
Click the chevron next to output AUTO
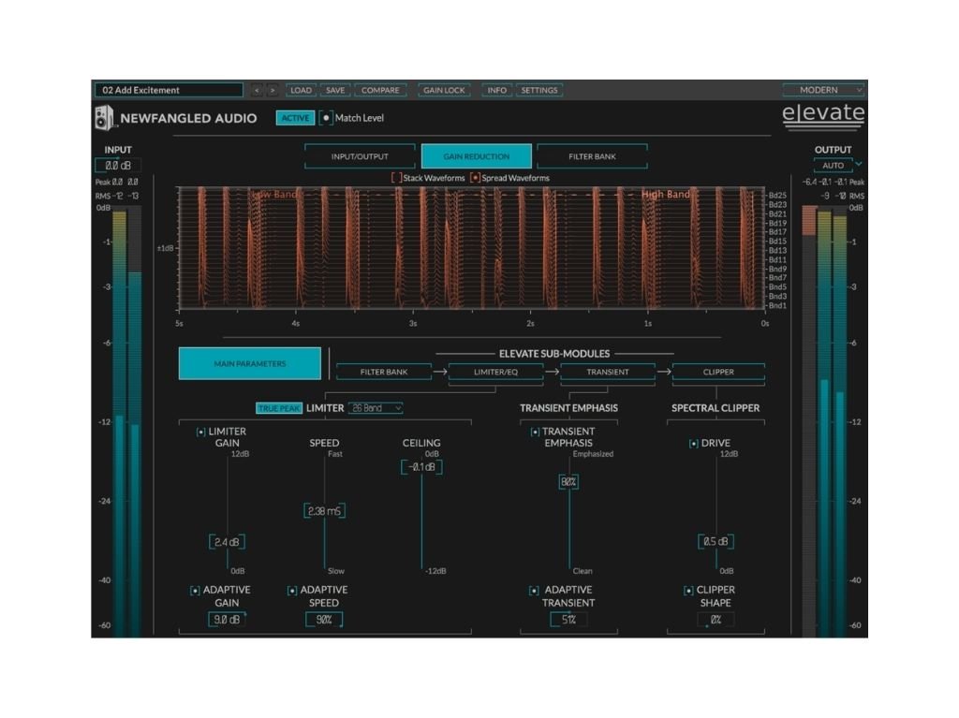(859, 165)
